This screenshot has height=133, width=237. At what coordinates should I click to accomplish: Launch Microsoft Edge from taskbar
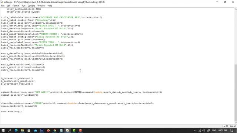pyautogui.click(x=16, y=130)
